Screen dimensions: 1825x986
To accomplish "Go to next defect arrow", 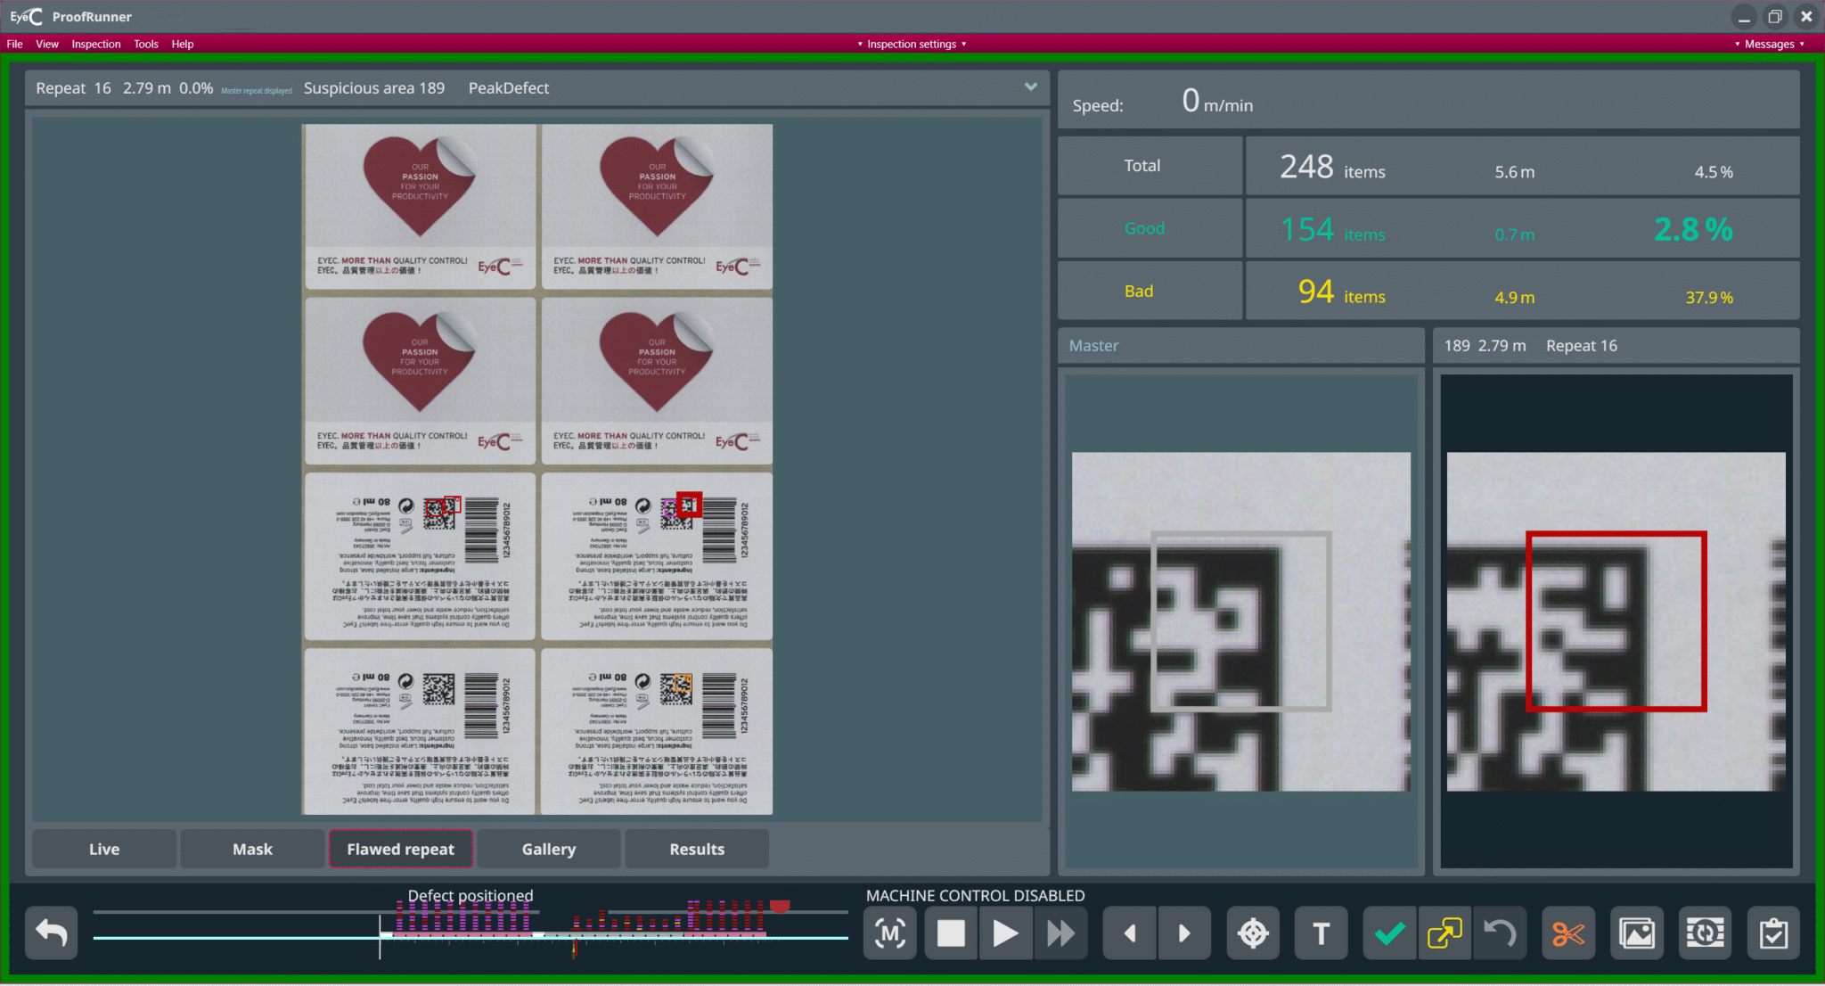I will 1184,933.
